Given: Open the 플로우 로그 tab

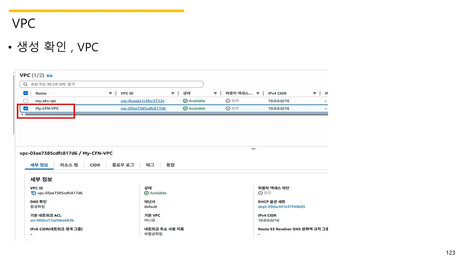Looking at the screenshot, I should tap(123, 165).
